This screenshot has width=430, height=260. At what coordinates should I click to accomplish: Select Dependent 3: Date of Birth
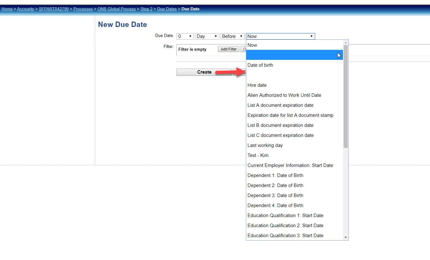295,195
